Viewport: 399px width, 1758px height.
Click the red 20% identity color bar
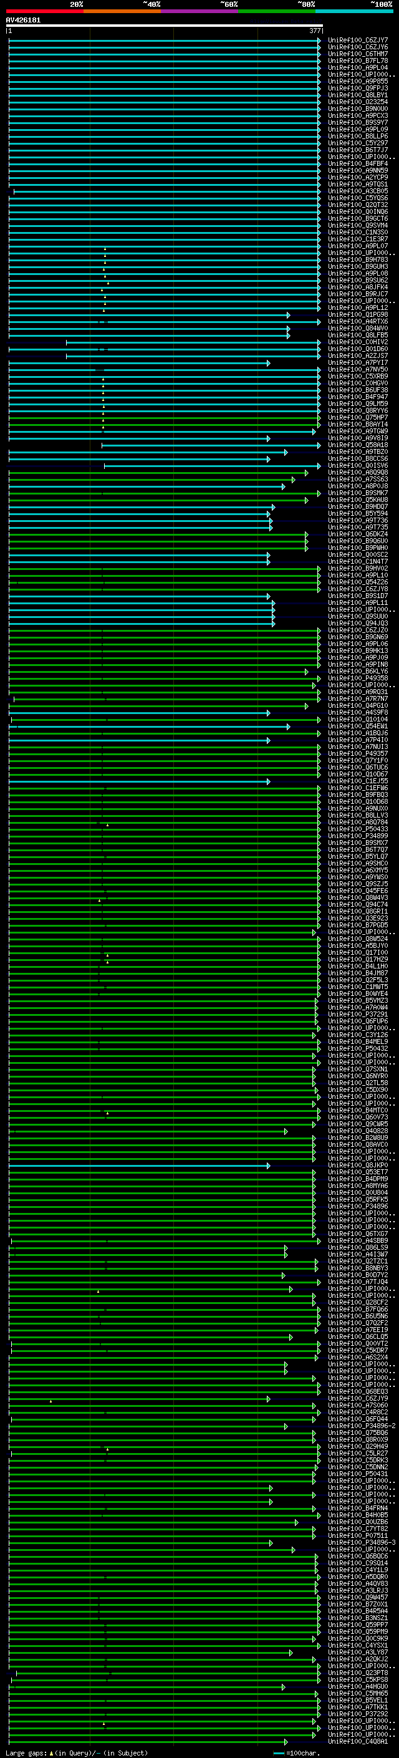(x=45, y=11)
